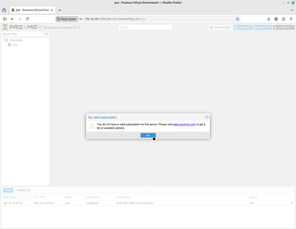The width and height of the screenshot is (296, 229).
Task: Click the Nicht sicher security indicator
Action: click(66, 19)
